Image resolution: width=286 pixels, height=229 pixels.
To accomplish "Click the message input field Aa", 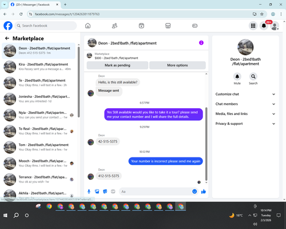I will coord(156,191).
